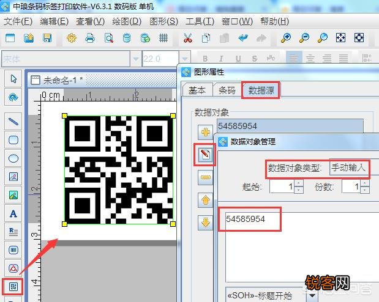This screenshot has height=302, width=379.
Task: Click the Zoom Out magnifier icon
Action: point(304,38)
